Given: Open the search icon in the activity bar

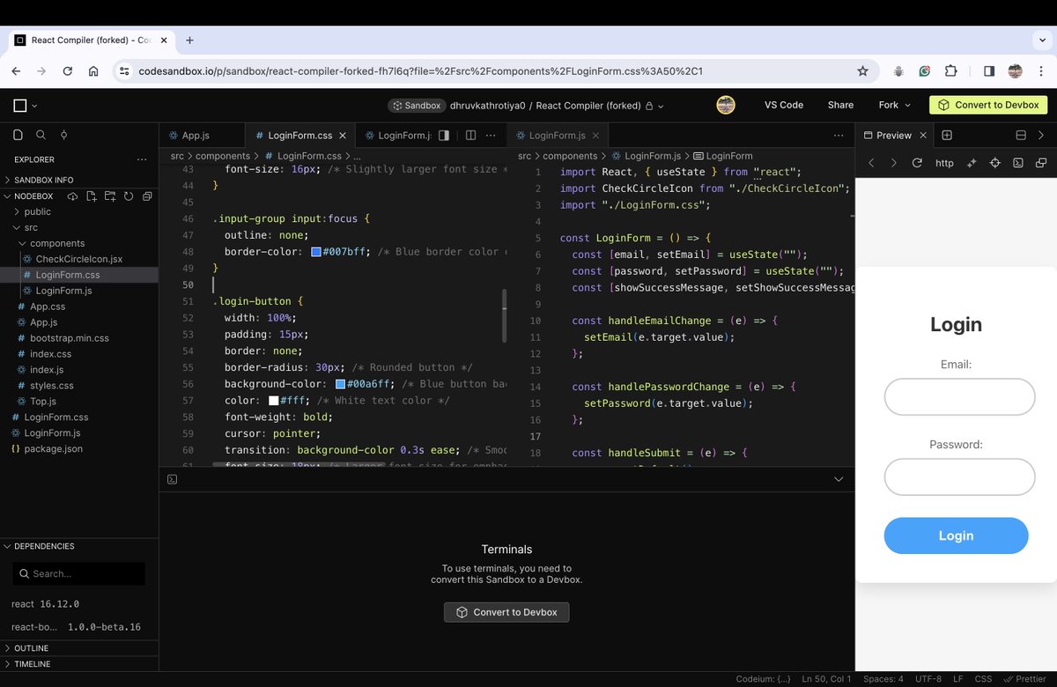Looking at the screenshot, I should [x=41, y=136].
